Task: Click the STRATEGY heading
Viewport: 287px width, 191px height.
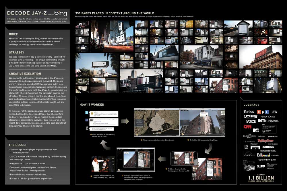Action: point(16,52)
